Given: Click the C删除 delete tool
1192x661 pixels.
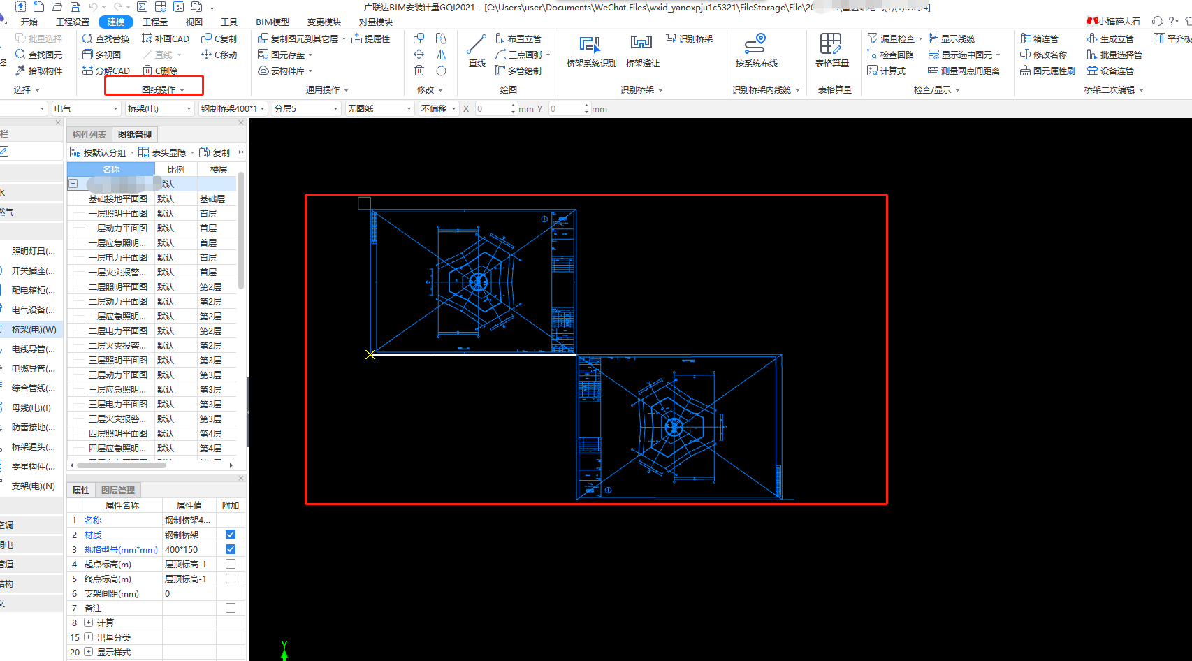Looking at the screenshot, I should coord(160,71).
